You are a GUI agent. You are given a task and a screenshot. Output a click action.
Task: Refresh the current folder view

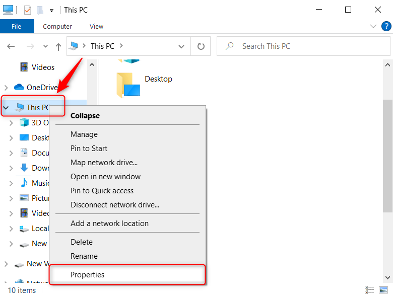[x=201, y=46]
